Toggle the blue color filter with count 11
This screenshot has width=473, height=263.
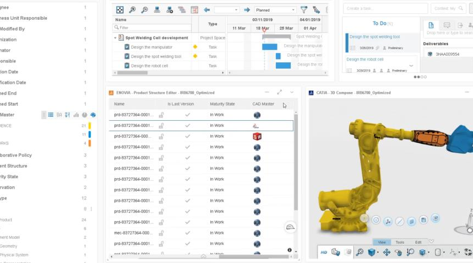89,135
